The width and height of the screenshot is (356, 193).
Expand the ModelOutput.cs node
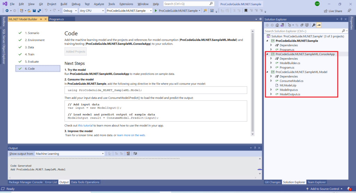(271, 94)
